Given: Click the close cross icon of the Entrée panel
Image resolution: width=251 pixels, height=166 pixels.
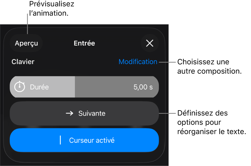Looking at the screenshot, I should 150,43.
